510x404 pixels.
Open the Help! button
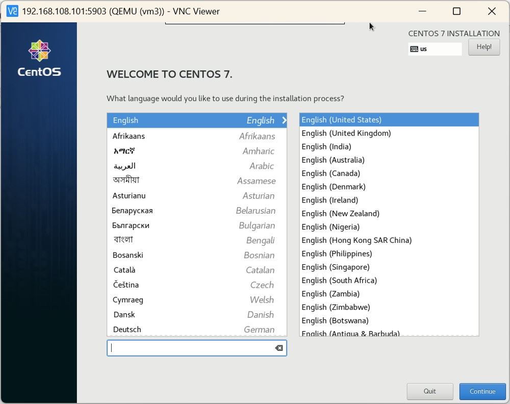[484, 47]
